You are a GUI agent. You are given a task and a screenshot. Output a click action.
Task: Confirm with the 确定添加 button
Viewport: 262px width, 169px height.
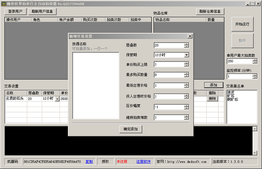pyautogui.click(x=131, y=129)
